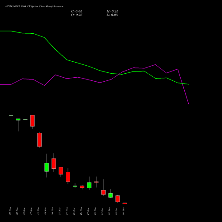
Task: Select the low value 'L: 0.05'
Action: pos(112,15)
